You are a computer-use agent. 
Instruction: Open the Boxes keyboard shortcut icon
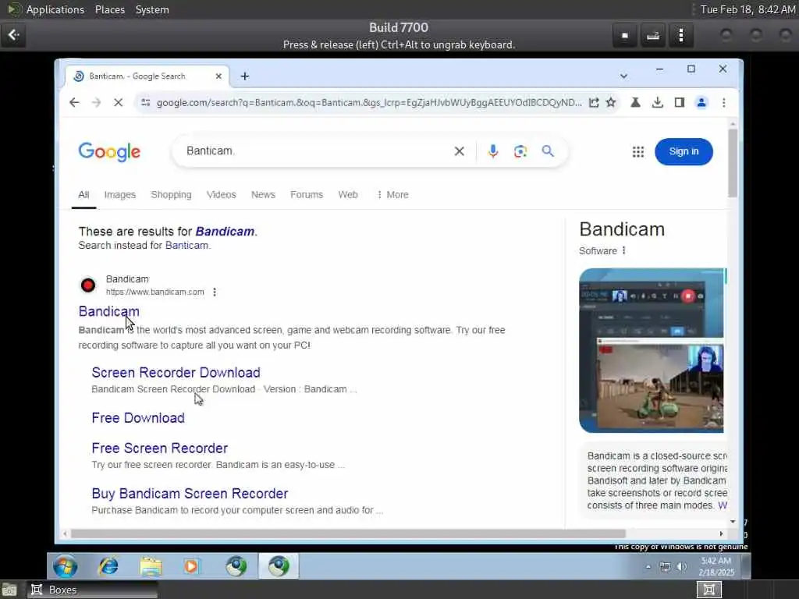[653, 36]
